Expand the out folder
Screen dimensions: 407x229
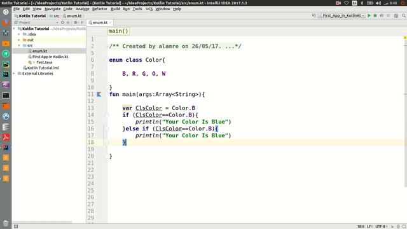19,39
